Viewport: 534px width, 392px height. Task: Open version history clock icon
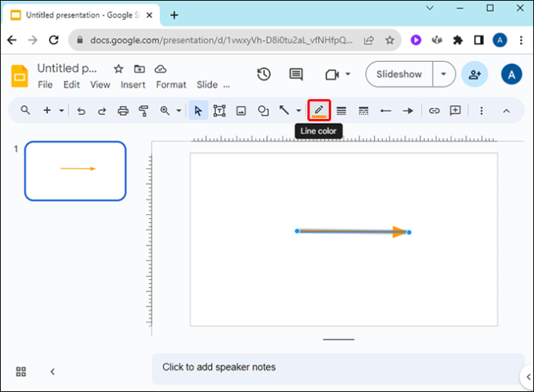click(x=264, y=74)
